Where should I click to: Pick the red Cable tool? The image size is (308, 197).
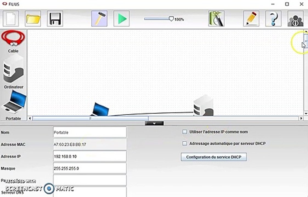(x=13, y=41)
